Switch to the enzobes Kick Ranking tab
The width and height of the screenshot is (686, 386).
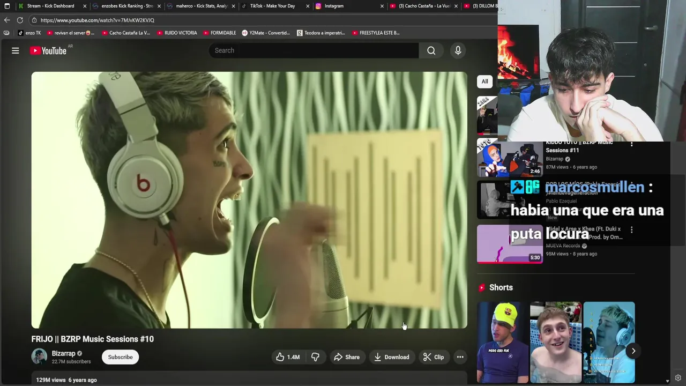127,6
